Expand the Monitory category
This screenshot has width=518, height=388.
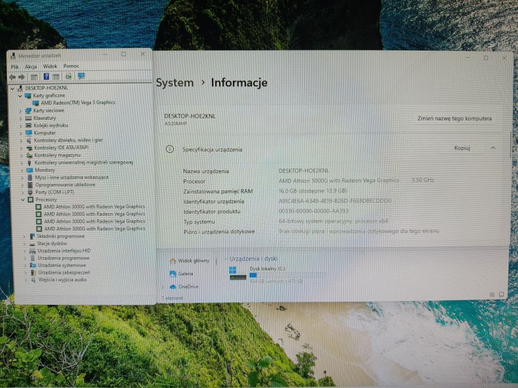(x=22, y=171)
